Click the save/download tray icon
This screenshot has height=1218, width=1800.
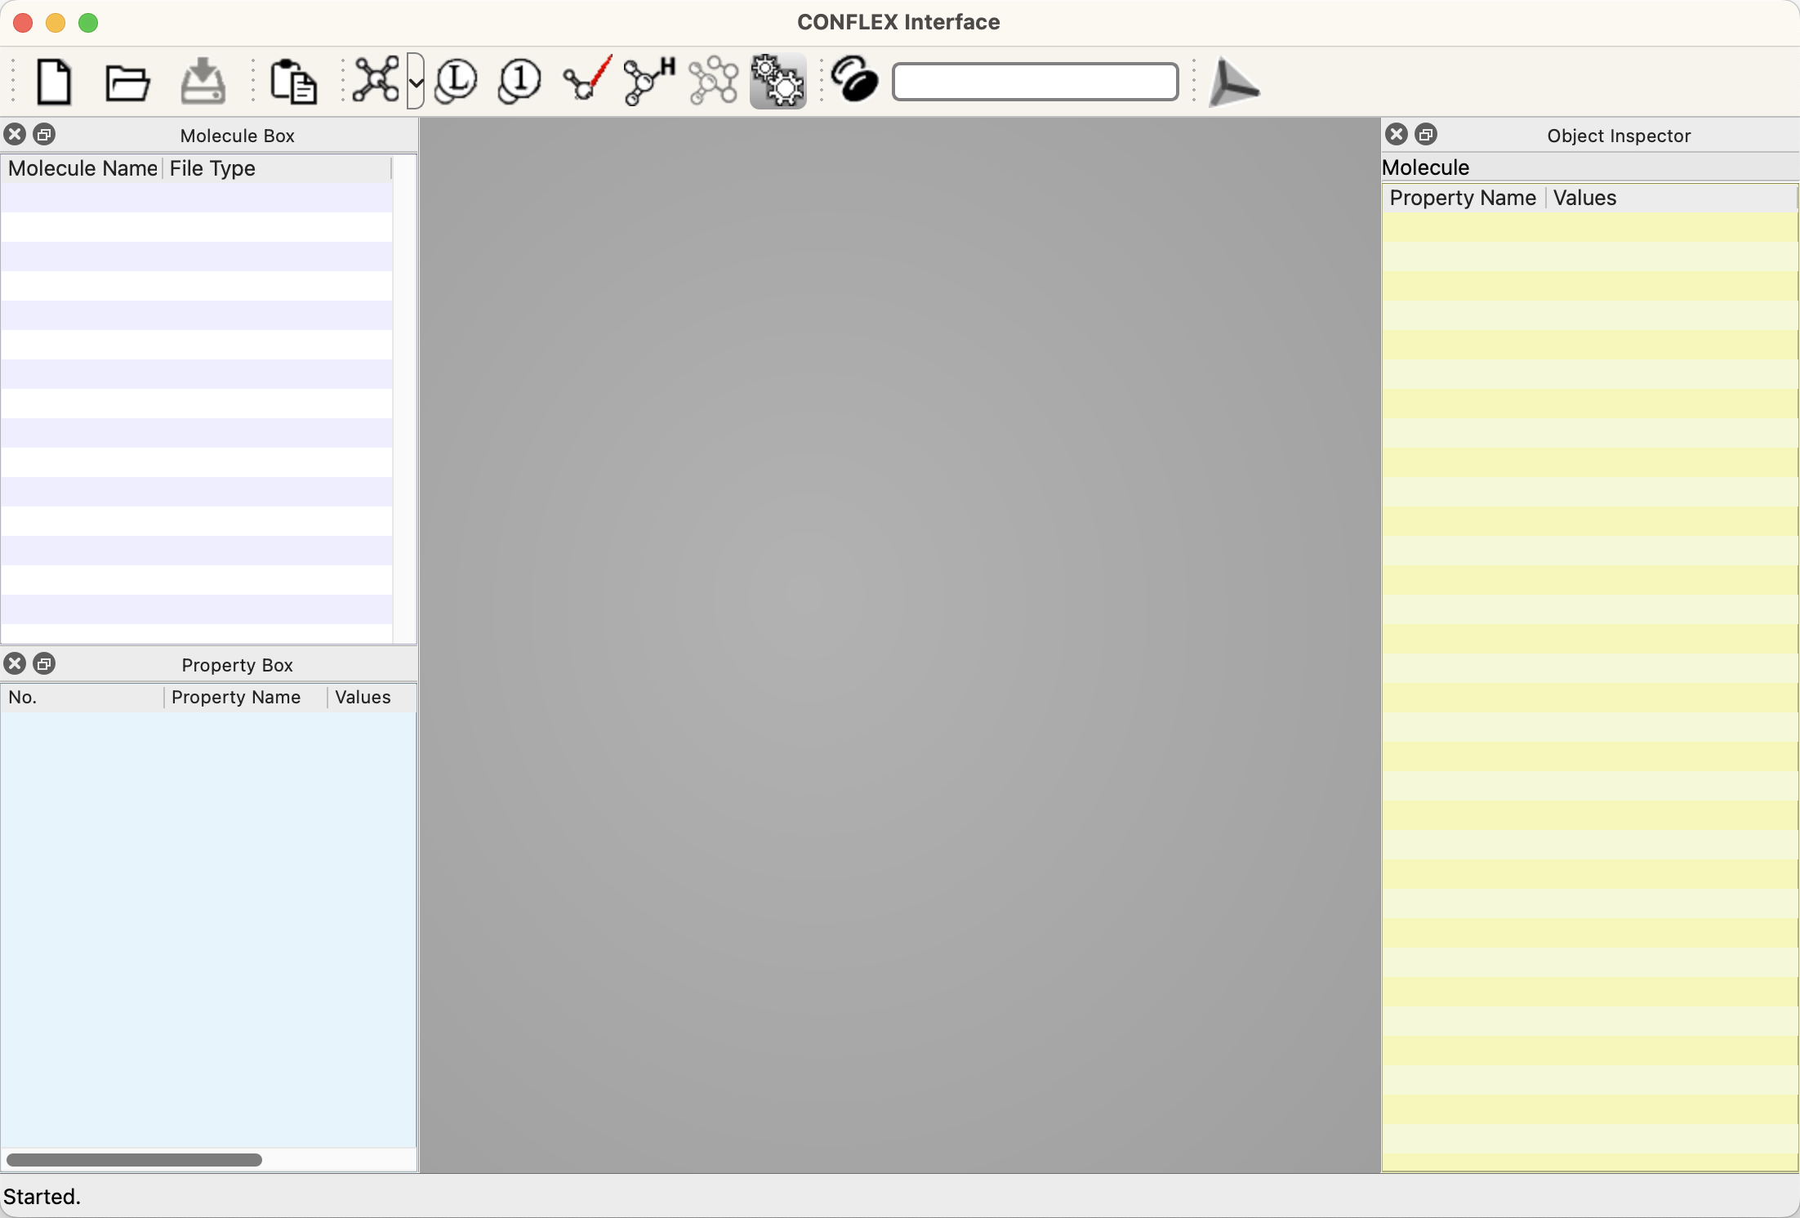(x=203, y=82)
